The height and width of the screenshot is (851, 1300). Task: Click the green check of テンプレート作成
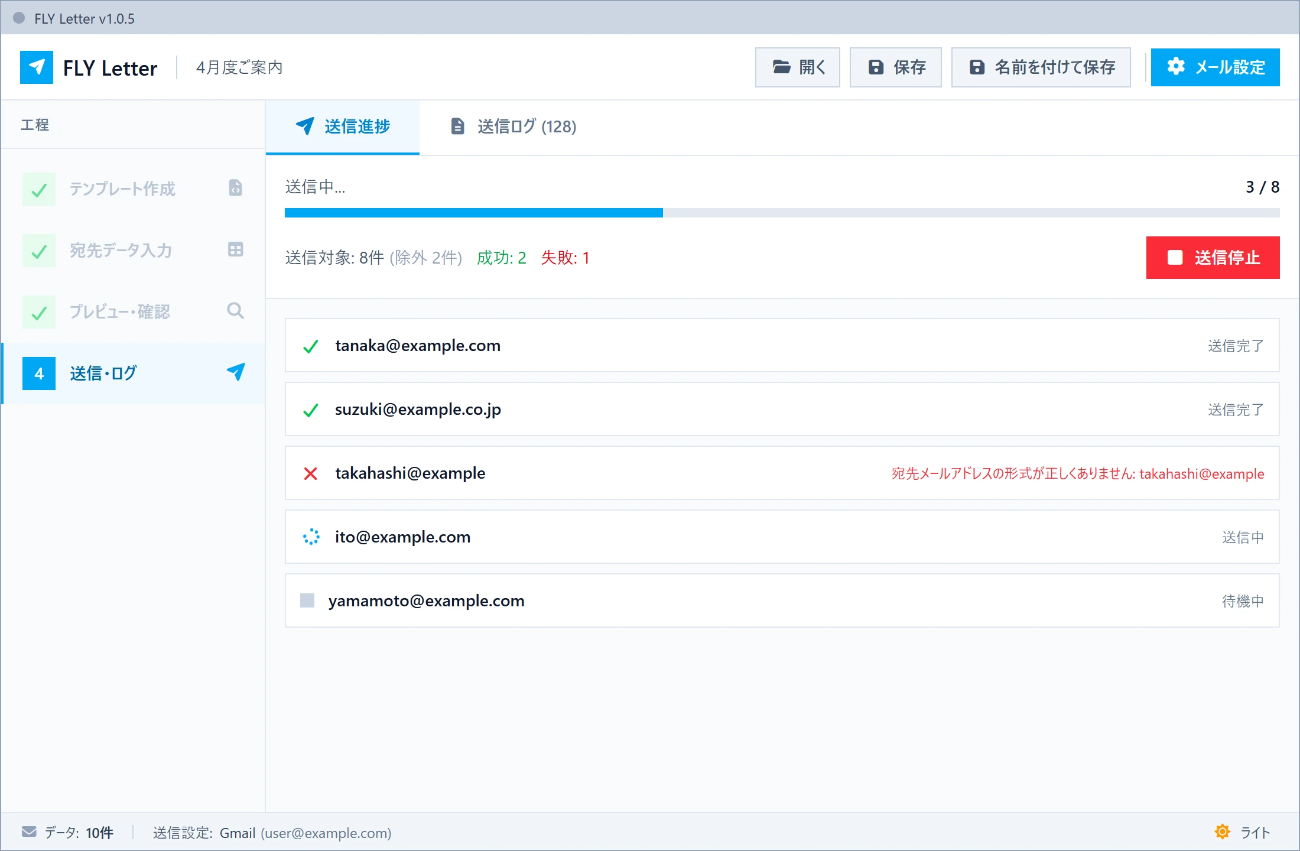tap(39, 189)
